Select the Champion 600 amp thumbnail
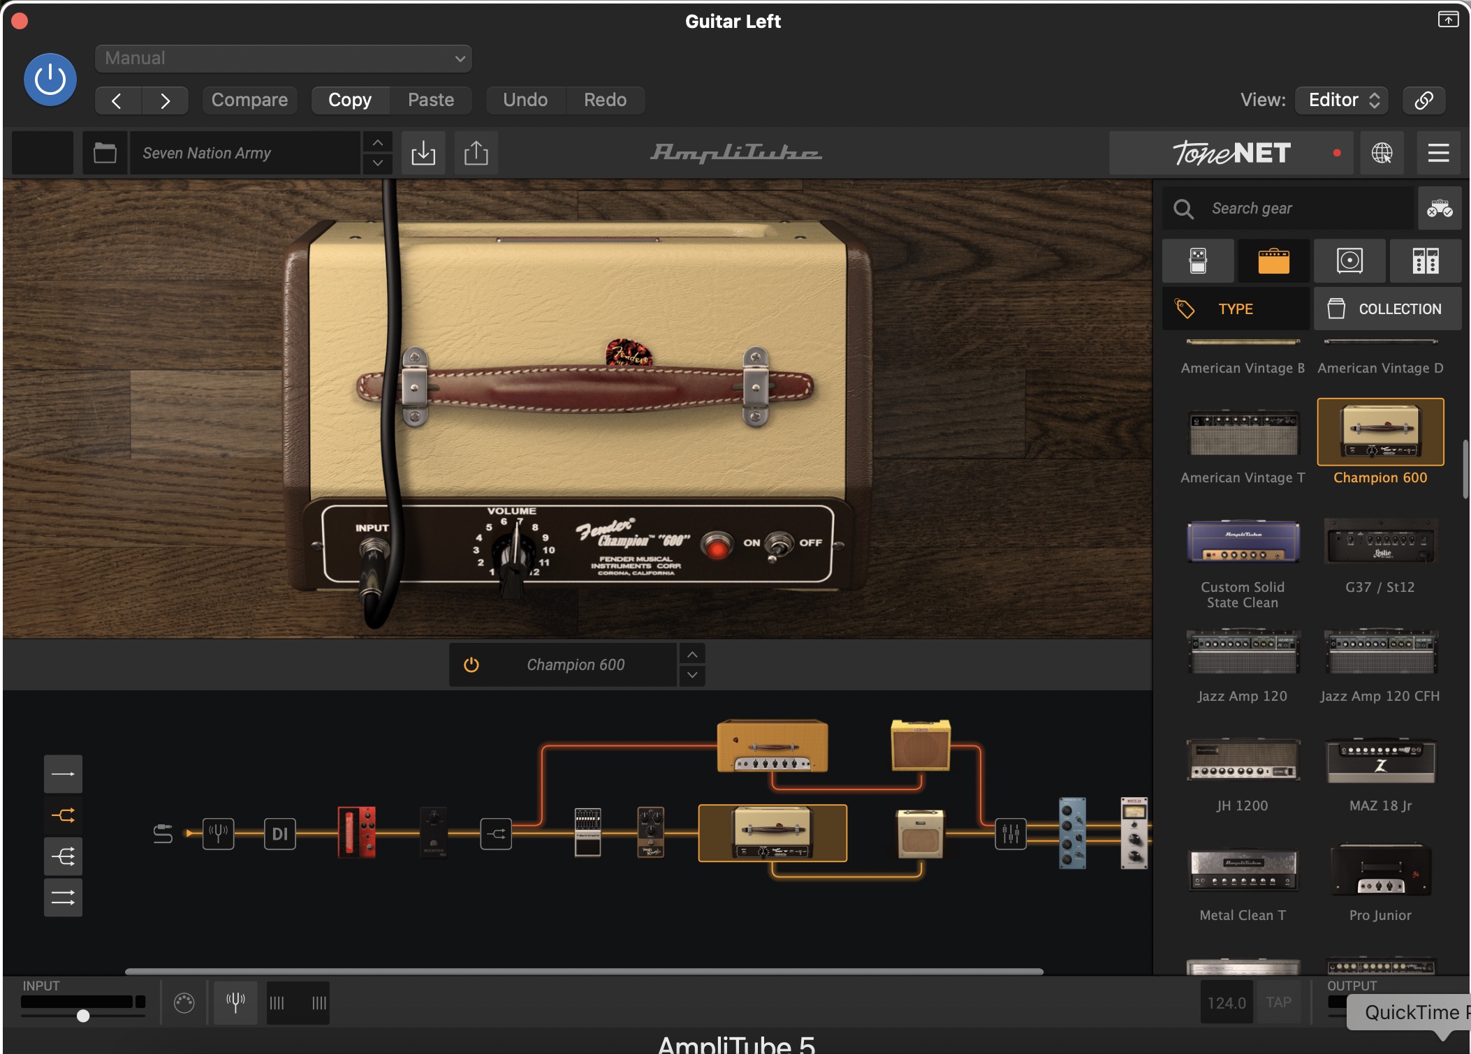 [1380, 432]
